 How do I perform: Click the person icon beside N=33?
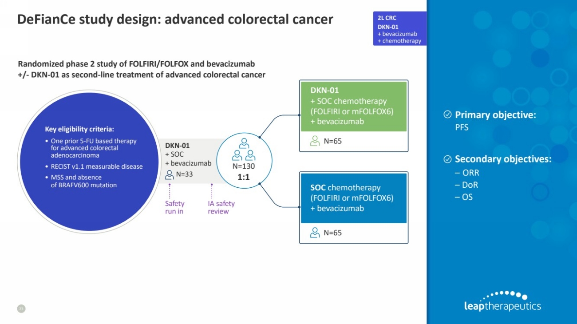coord(169,174)
